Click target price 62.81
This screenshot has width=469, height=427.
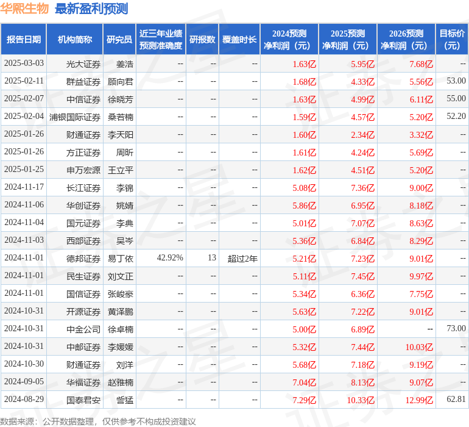pyautogui.click(x=456, y=399)
